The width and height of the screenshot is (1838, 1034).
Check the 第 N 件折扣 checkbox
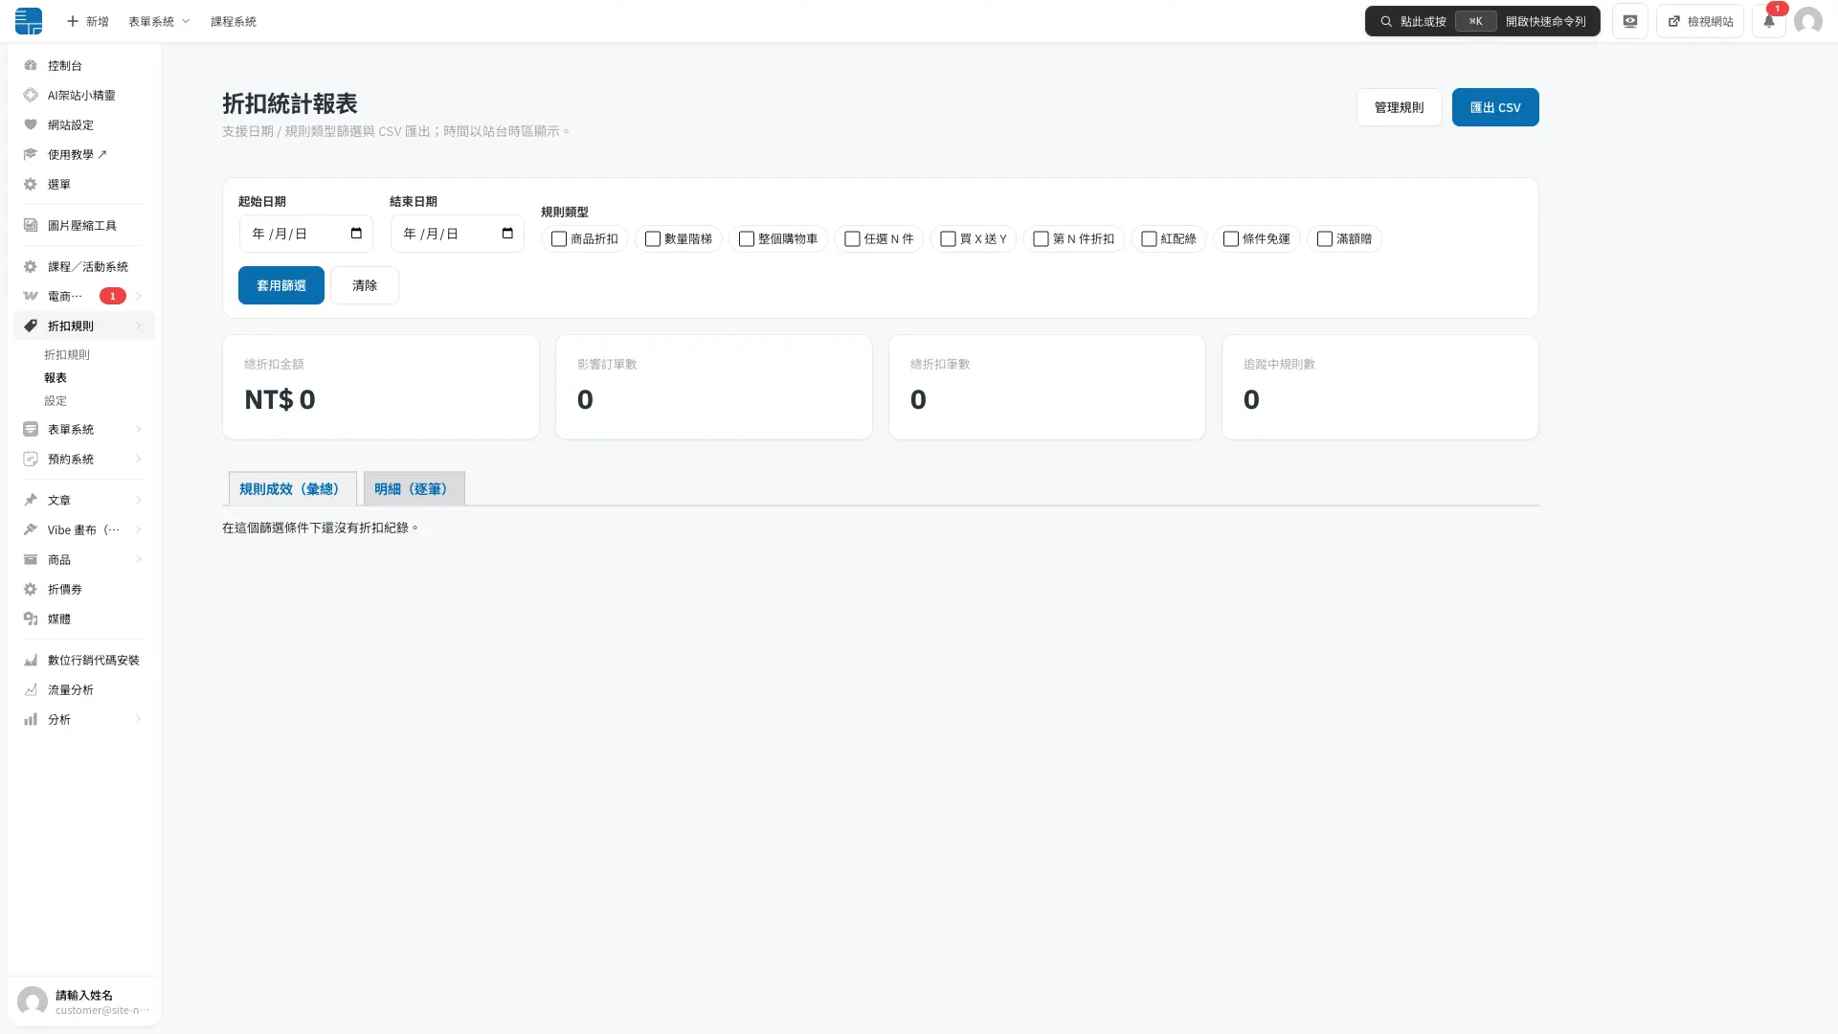(x=1041, y=238)
